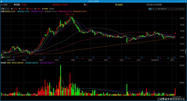
Task: Click the horizontal scrollbar thumb at bottom right
Action: pyautogui.click(x=177, y=97)
